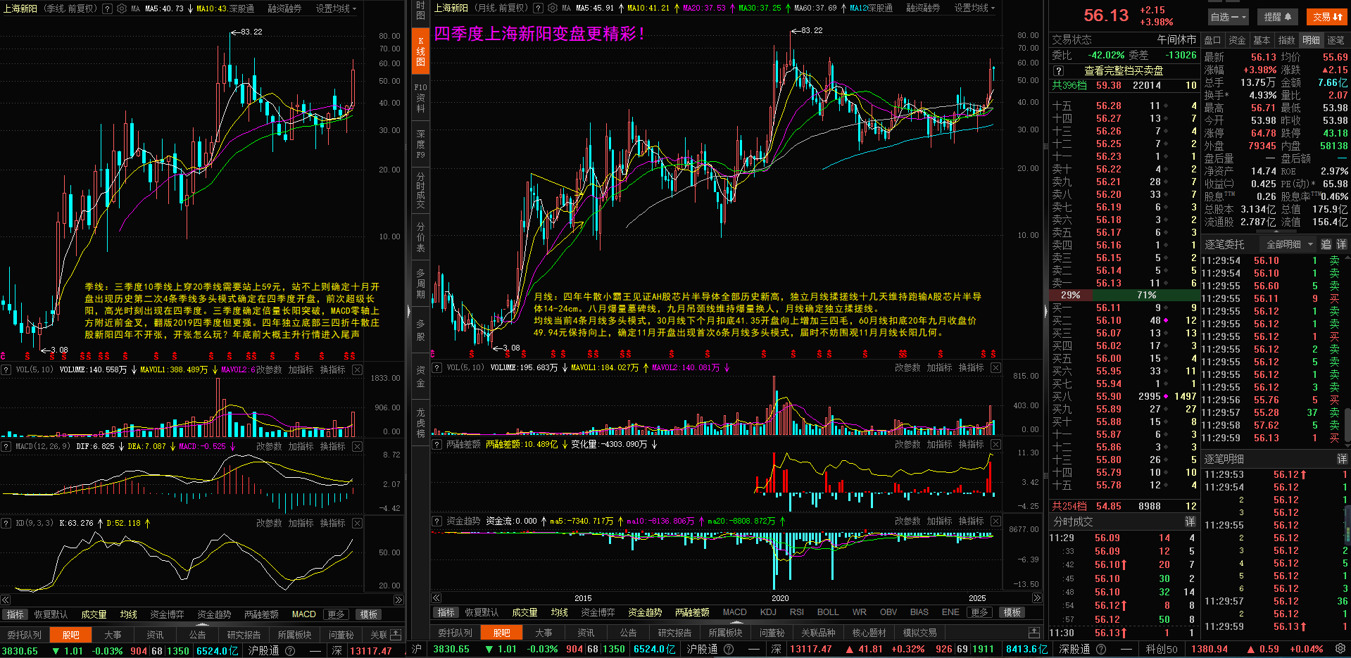The width and height of the screenshot is (1351, 658).
Task: Click help icon of 两融差额 panel
Action: [436, 444]
